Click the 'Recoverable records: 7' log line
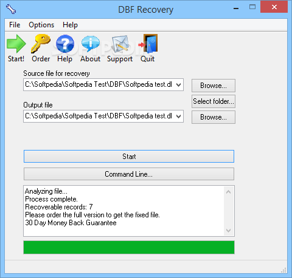 pos(59,207)
